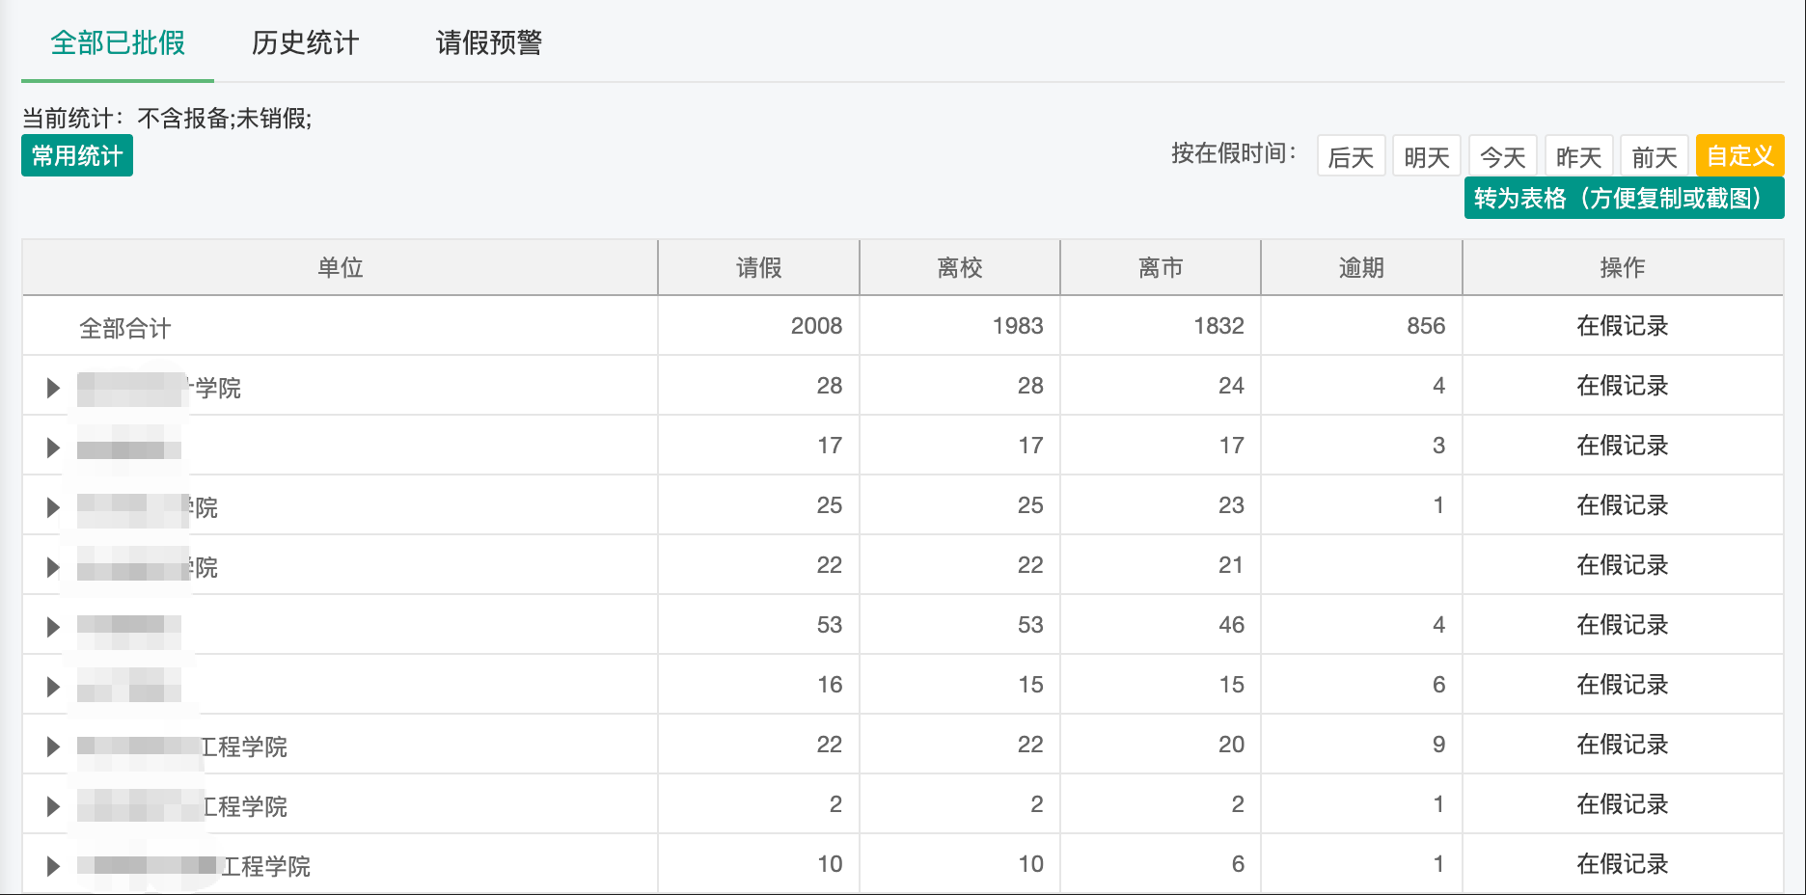Image resolution: width=1806 pixels, height=895 pixels.
Task: Open 在假记录 for row with 请假 17
Action: [1623, 446]
